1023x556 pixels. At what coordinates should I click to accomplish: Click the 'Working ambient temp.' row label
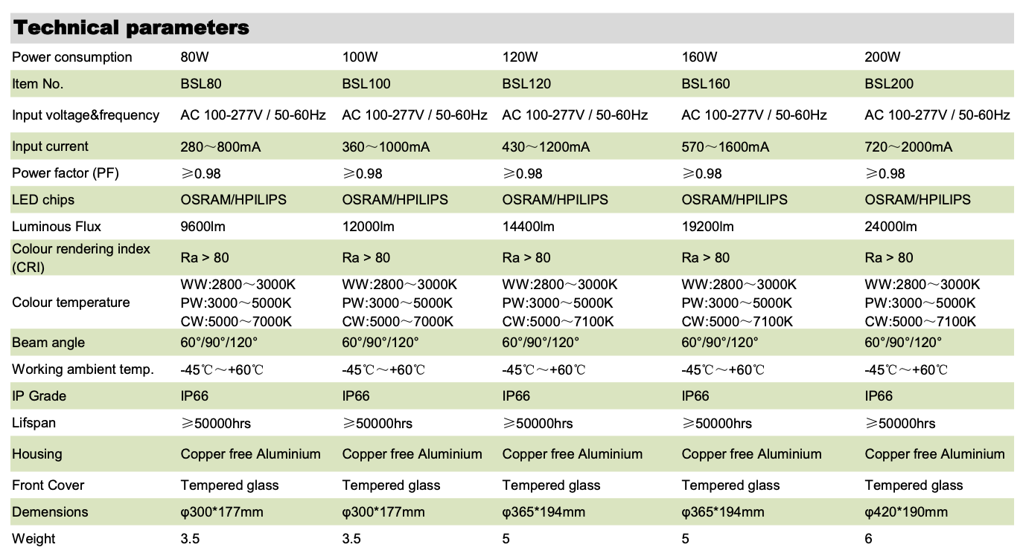coord(83,369)
